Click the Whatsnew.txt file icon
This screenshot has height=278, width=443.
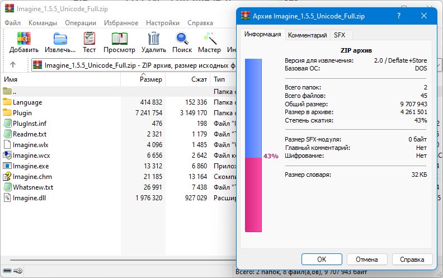[7, 187]
